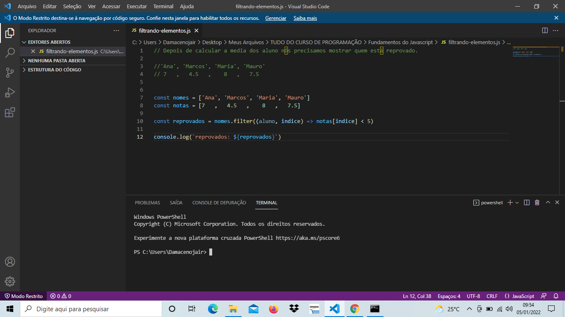Switch to the PROBLEMAS panel tab
565x317 pixels.
pos(147,203)
